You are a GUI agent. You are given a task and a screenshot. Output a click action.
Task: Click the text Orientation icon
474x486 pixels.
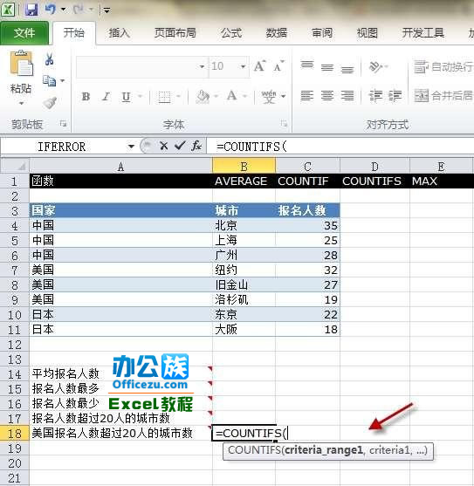[x=375, y=66]
